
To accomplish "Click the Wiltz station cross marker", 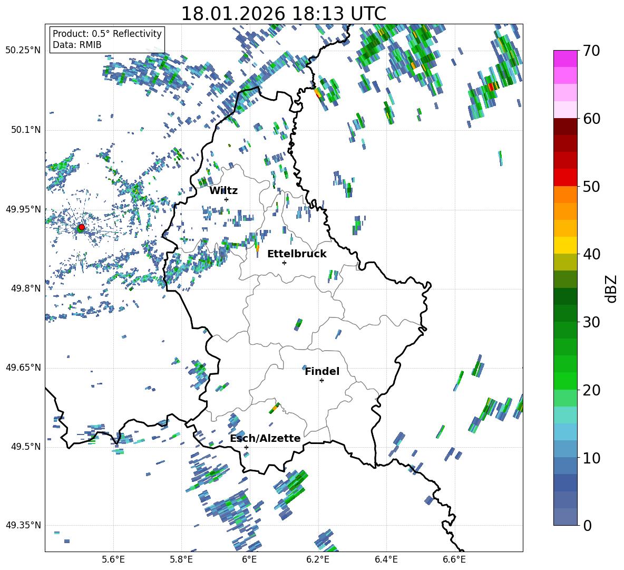I will (x=227, y=199).
